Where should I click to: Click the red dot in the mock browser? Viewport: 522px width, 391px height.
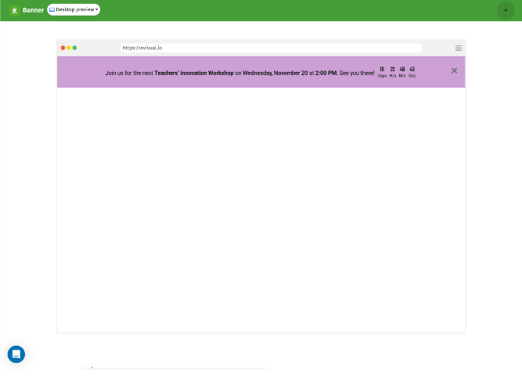point(63,48)
